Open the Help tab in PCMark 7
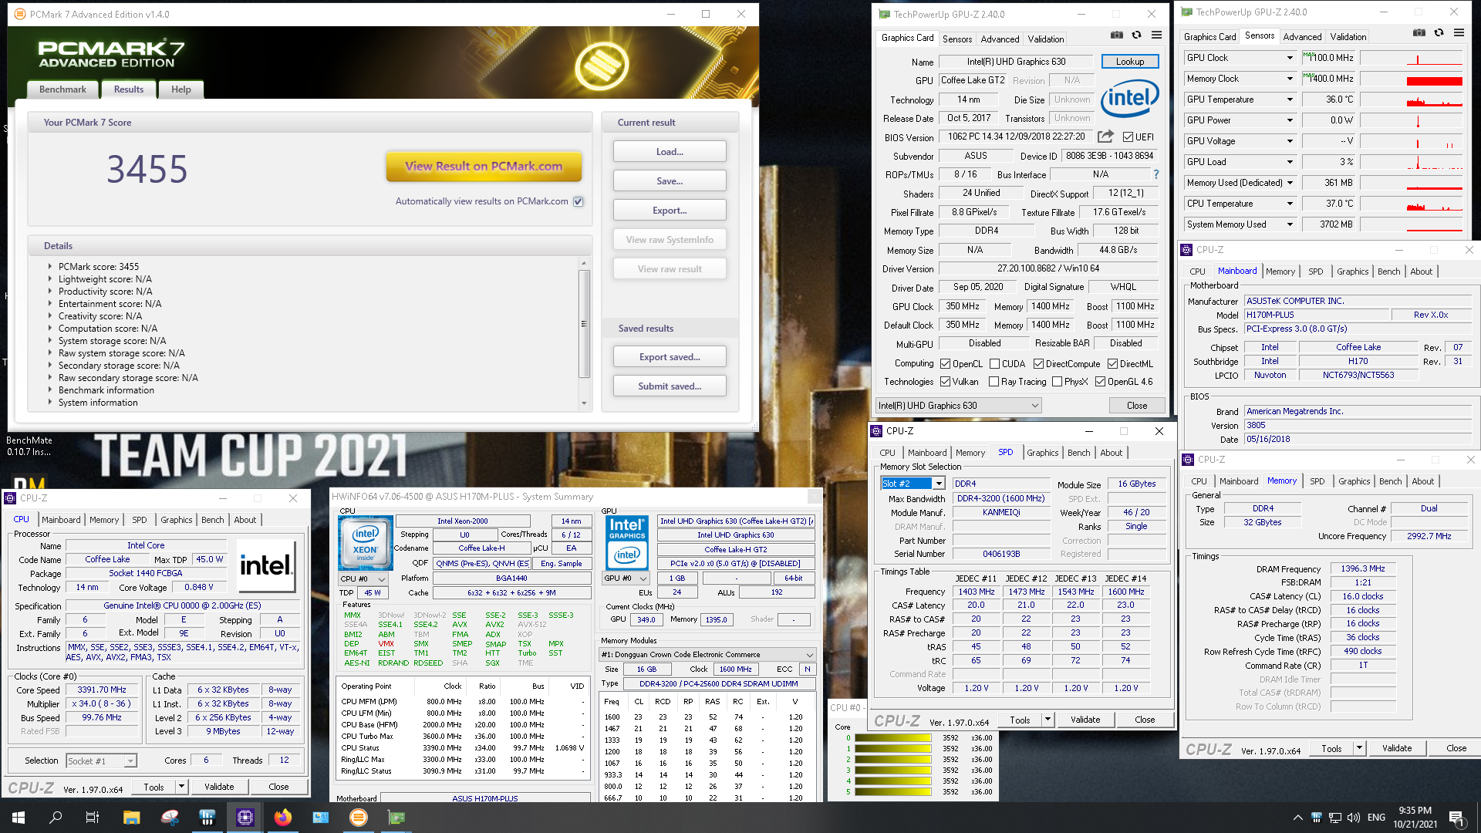This screenshot has width=1481, height=833. tap(181, 89)
